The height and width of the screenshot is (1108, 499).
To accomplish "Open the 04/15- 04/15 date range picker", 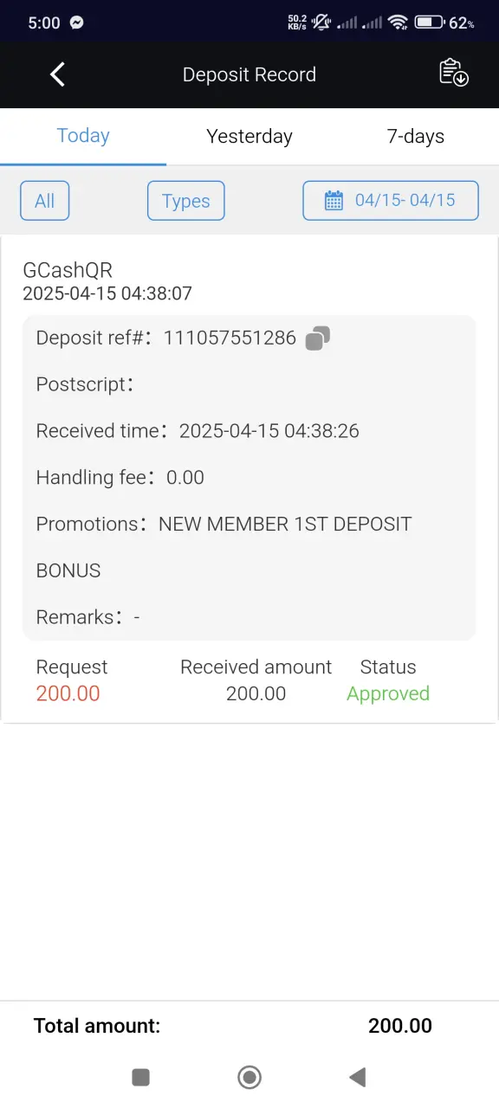I will 391,201.
